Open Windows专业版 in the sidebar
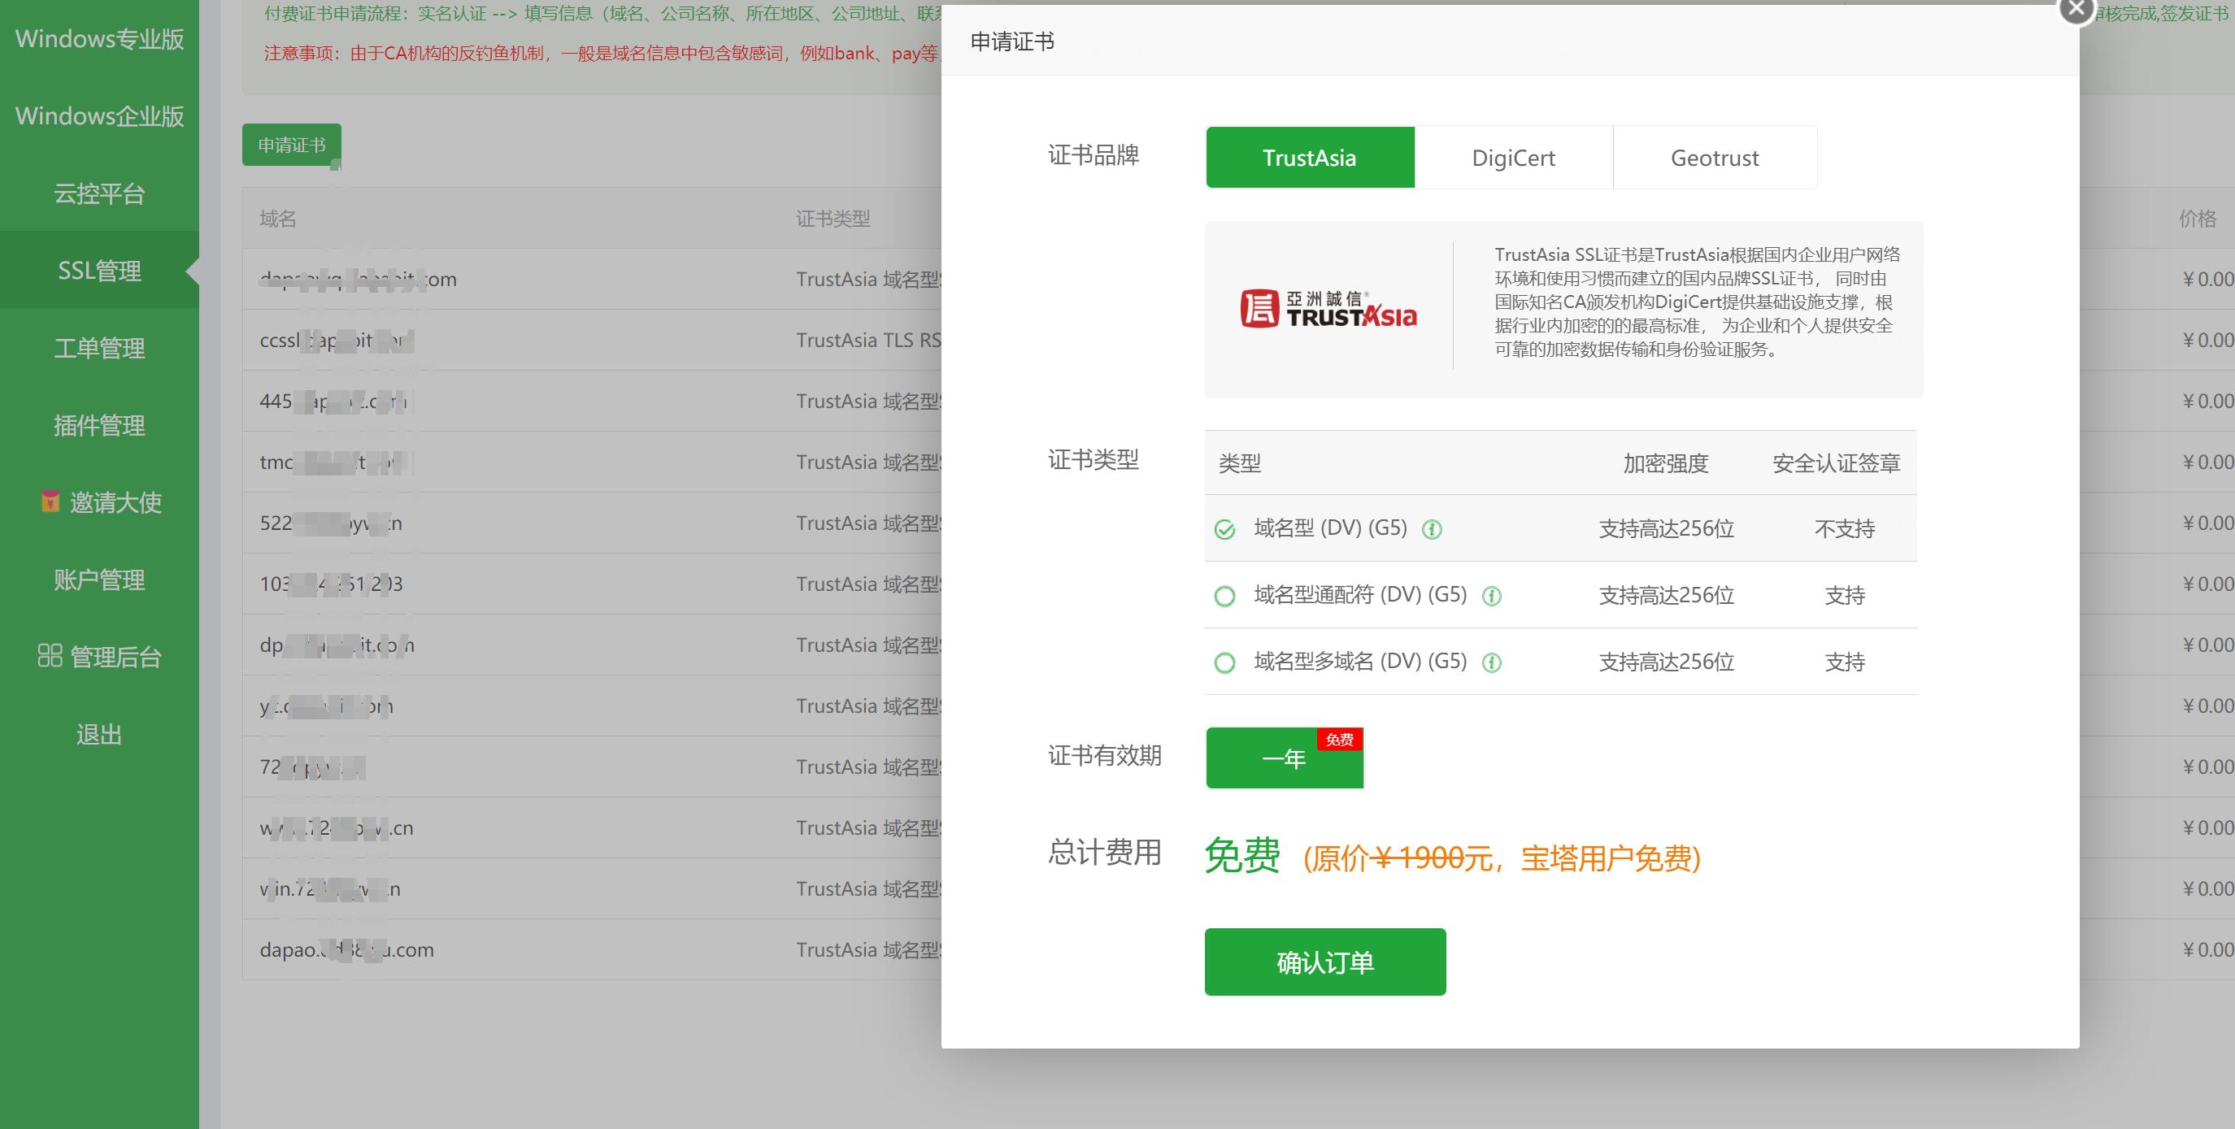The image size is (2235, 1129). click(100, 39)
